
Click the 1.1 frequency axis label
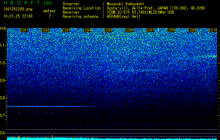[x=3, y=45]
